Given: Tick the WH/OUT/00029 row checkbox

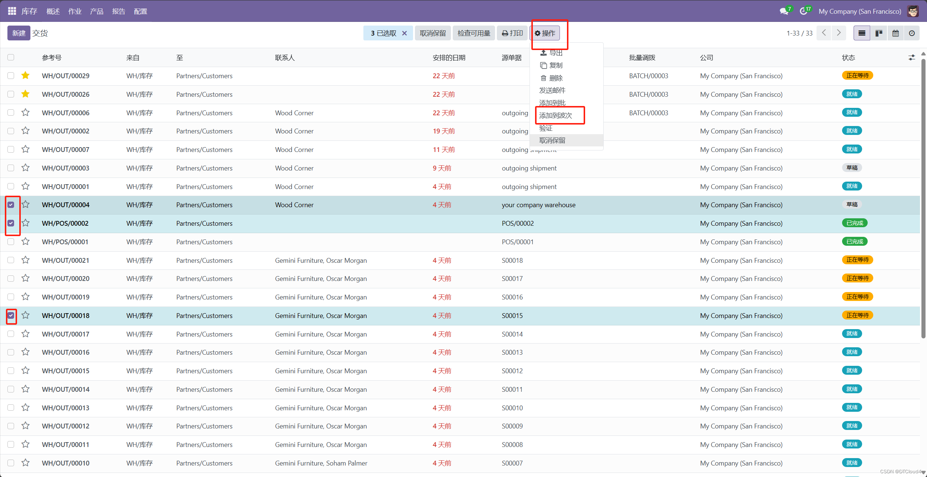Looking at the screenshot, I should (x=11, y=76).
